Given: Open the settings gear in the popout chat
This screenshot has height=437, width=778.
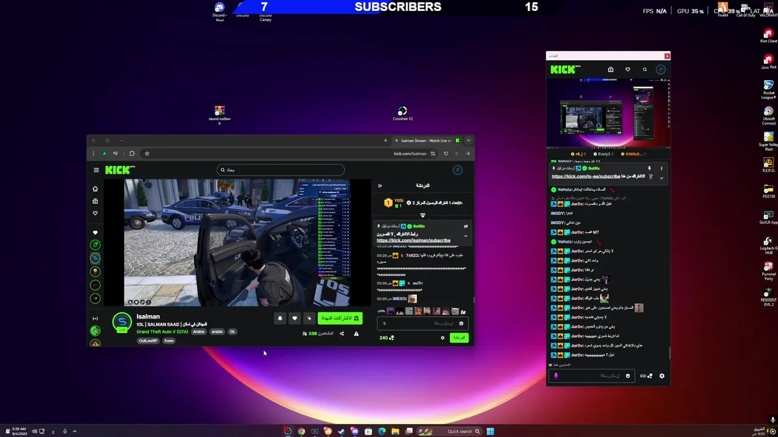Looking at the screenshot, I should pos(662,376).
